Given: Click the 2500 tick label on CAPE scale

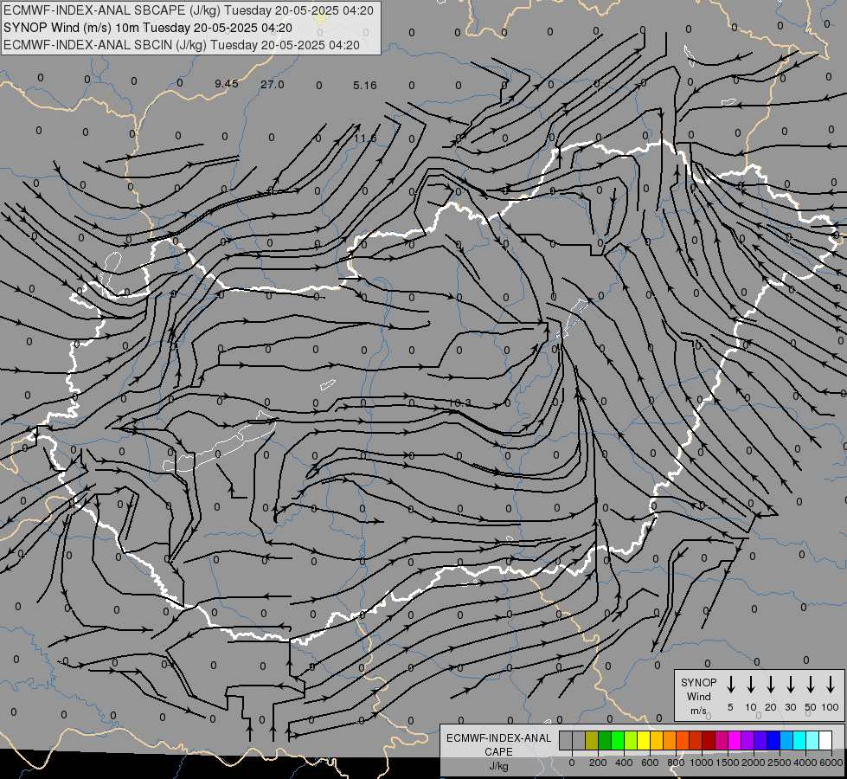Looking at the screenshot, I should click(x=779, y=763).
